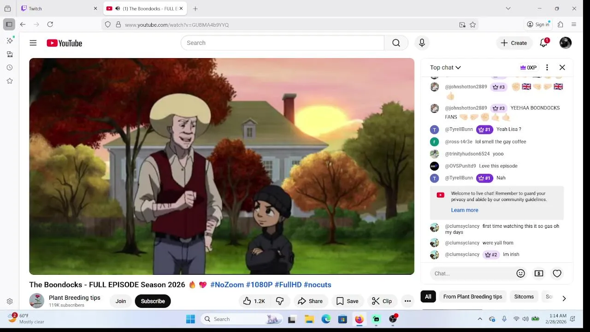Show hidden system tray icons chevron

tap(480, 319)
